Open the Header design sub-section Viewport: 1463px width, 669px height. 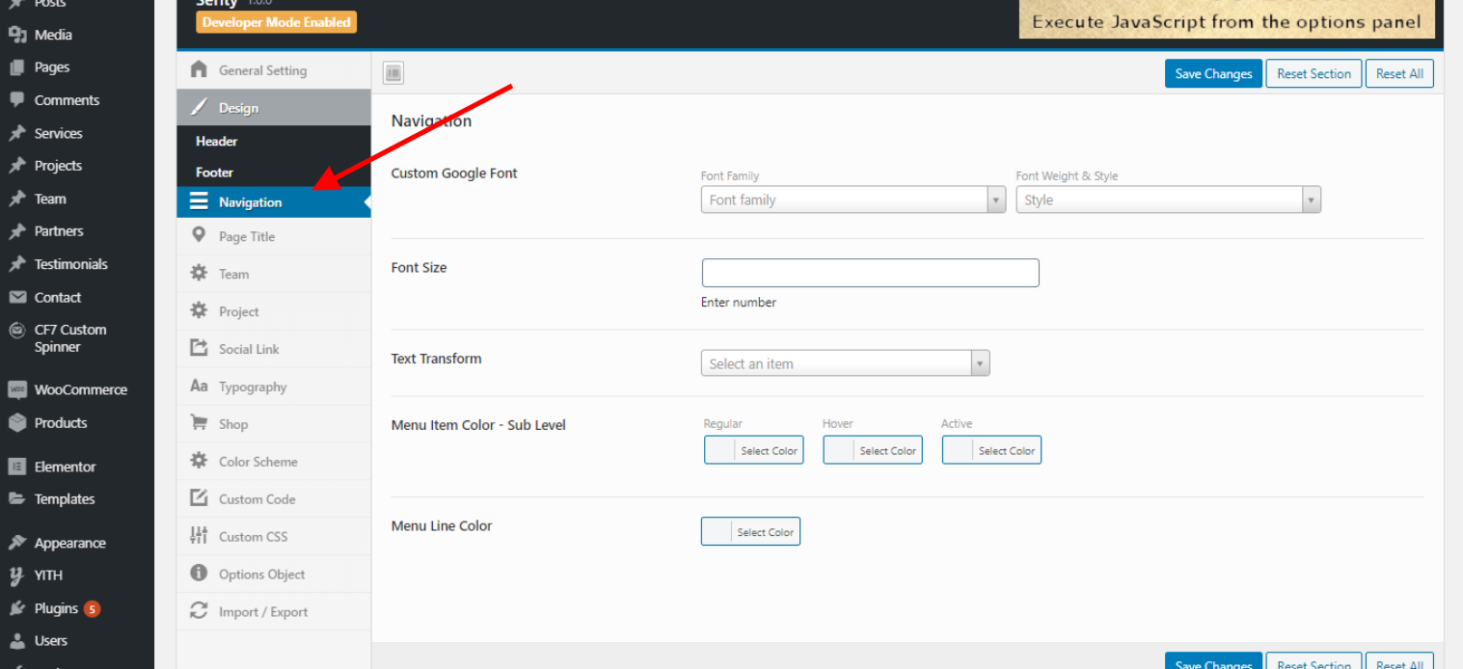[217, 141]
